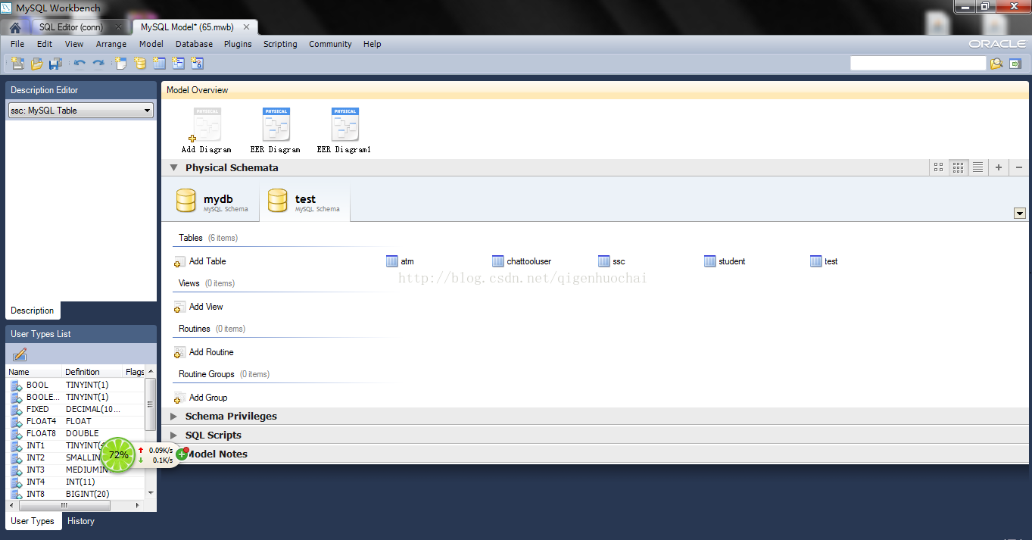Open the Arrange menu
Viewport: 1032px width, 540px height.
[x=111, y=44]
